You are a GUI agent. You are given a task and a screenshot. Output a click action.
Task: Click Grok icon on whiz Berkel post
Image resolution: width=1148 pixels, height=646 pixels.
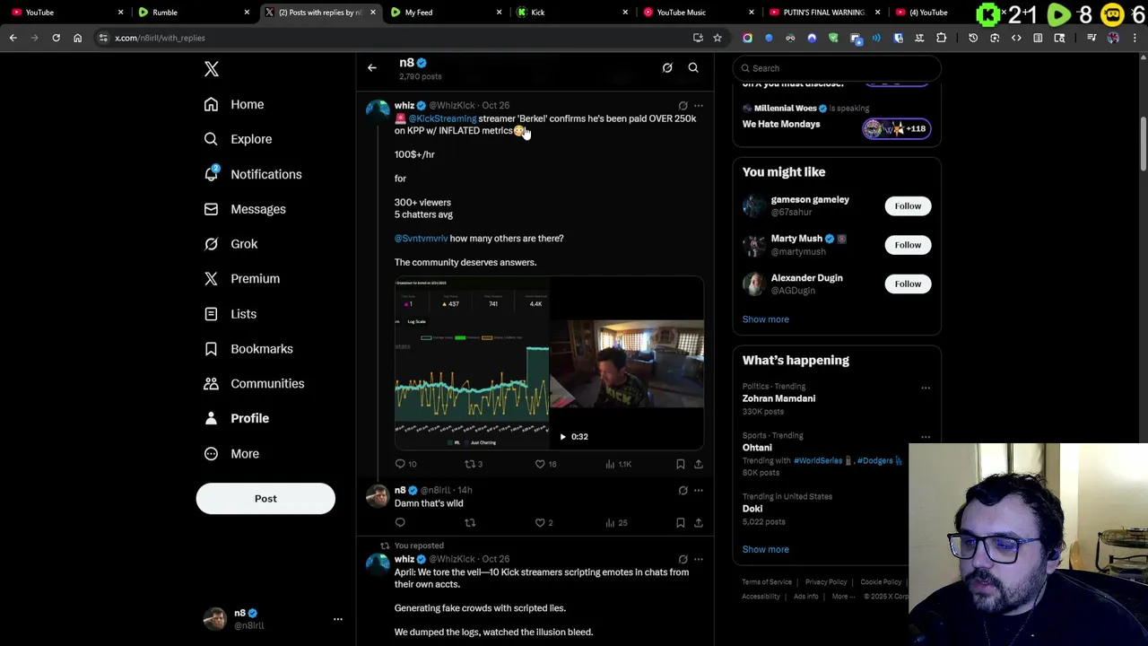(683, 106)
